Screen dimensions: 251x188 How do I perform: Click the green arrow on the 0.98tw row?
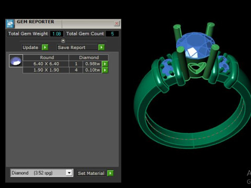105,64
